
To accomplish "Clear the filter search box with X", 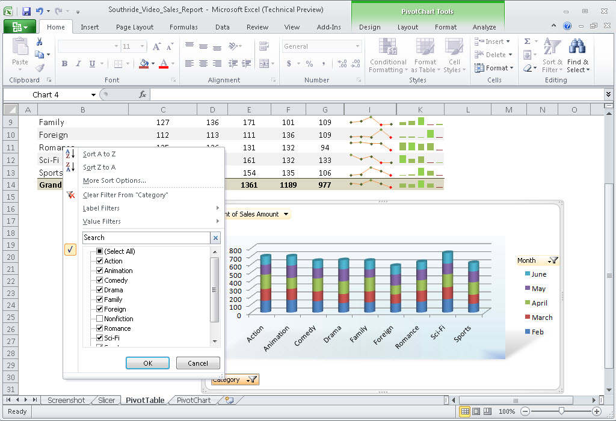I will click(215, 238).
